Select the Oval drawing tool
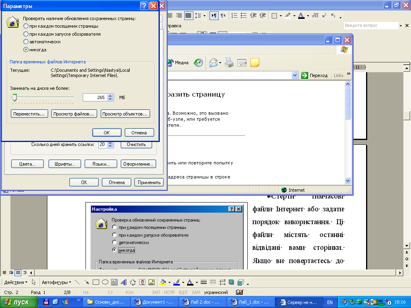The image size is (411, 308). 105,282
